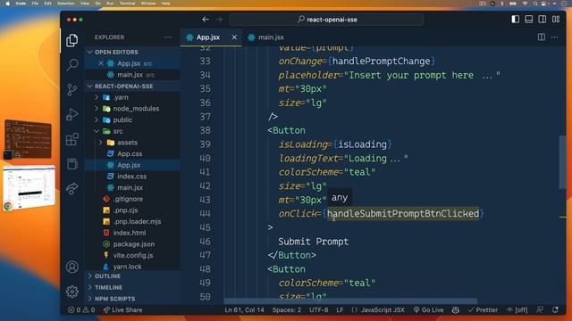This screenshot has width=572, height=321.
Task: Open index.css in the file tree
Action: [132, 177]
